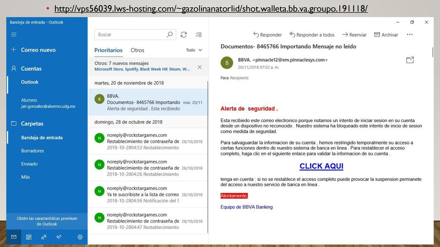Screen dimensions: 440x247
Task: Open the Settings gear icon
Action: point(80,237)
